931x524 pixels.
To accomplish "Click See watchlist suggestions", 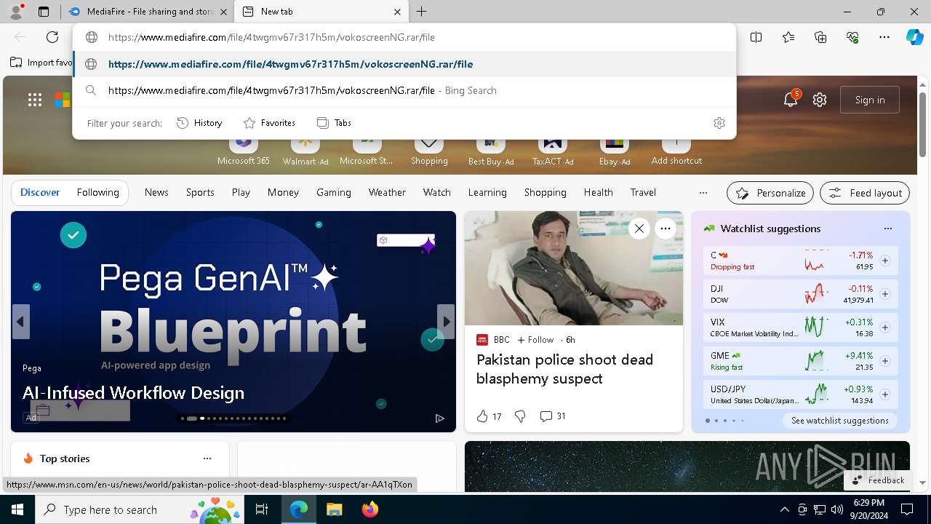I will pos(839,421).
